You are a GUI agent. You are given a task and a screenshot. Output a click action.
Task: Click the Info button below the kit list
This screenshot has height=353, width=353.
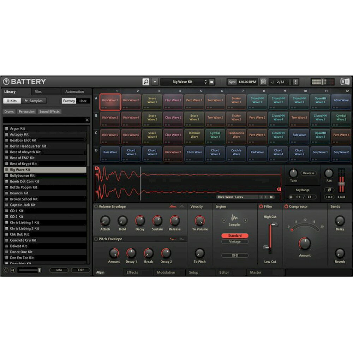[59, 270]
